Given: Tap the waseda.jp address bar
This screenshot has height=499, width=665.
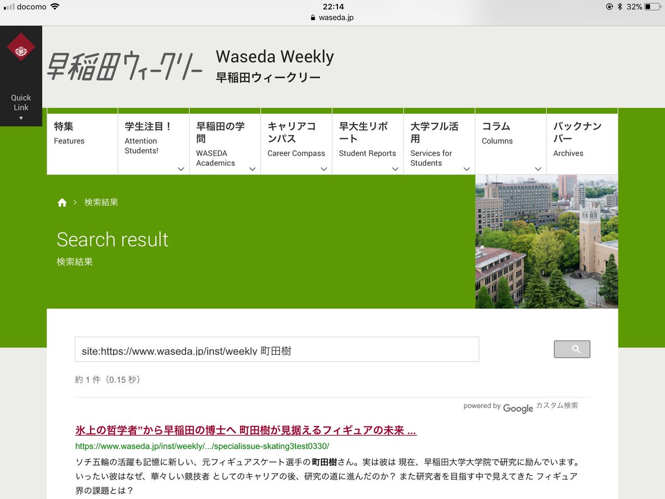Looking at the screenshot, I should click(x=332, y=17).
